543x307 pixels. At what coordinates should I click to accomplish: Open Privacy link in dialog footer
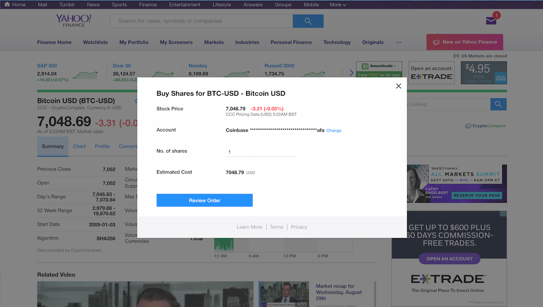coord(299,227)
